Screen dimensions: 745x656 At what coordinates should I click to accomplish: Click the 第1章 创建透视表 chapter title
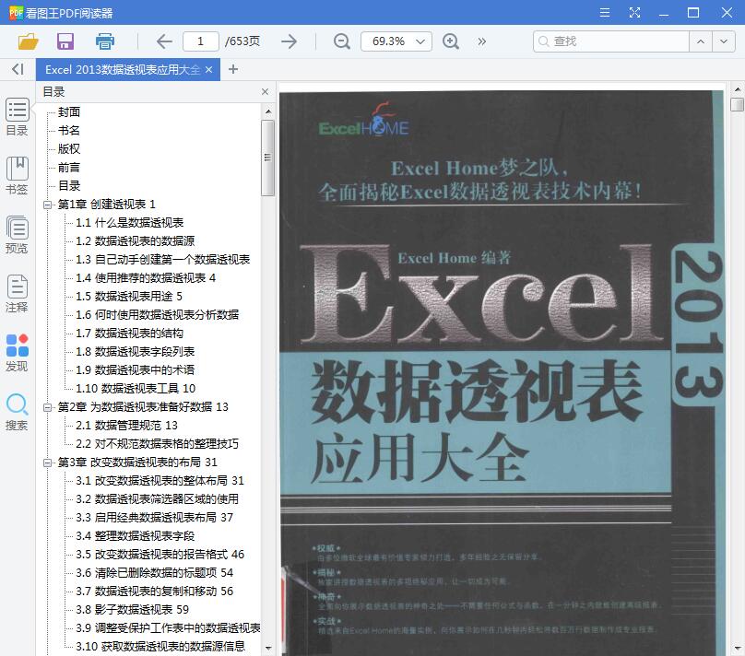pos(107,205)
